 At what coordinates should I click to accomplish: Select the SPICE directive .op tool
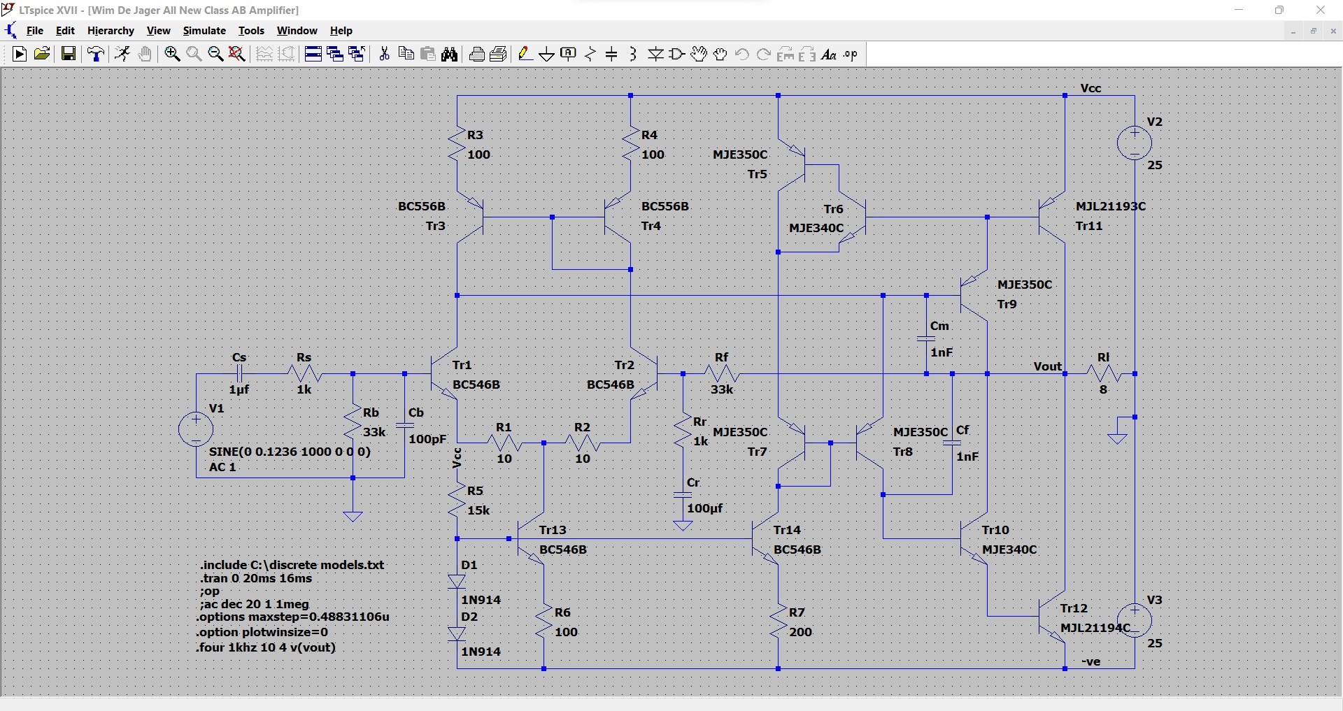[x=851, y=55]
